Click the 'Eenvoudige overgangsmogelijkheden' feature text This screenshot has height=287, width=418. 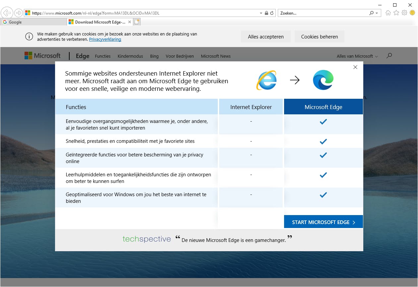(x=137, y=125)
